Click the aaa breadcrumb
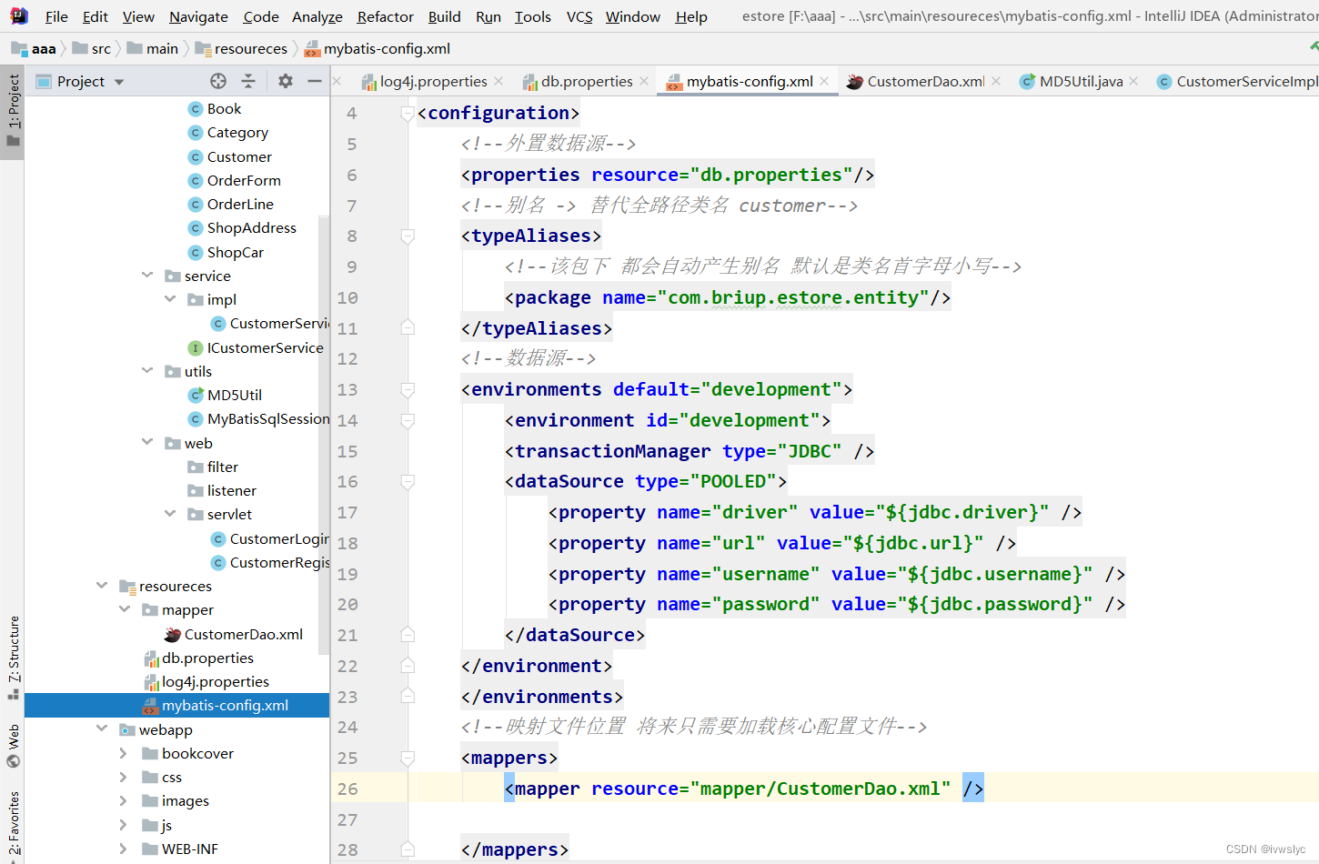 tap(35, 48)
